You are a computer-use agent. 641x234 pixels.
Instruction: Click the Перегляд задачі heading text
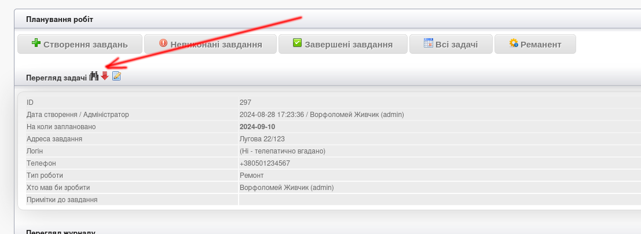tap(56, 78)
